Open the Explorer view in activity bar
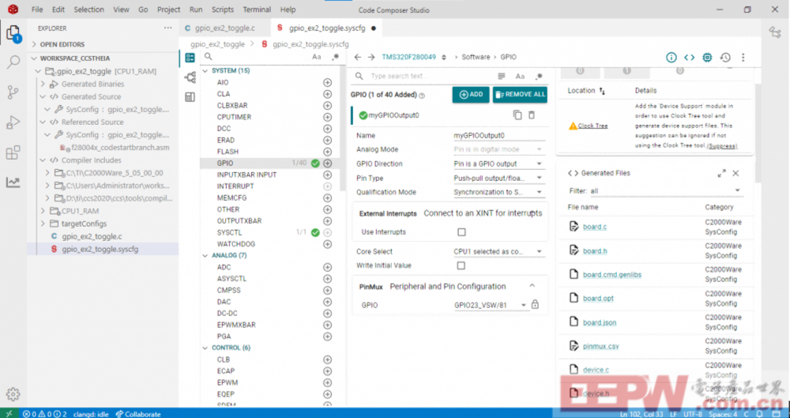 [13, 33]
